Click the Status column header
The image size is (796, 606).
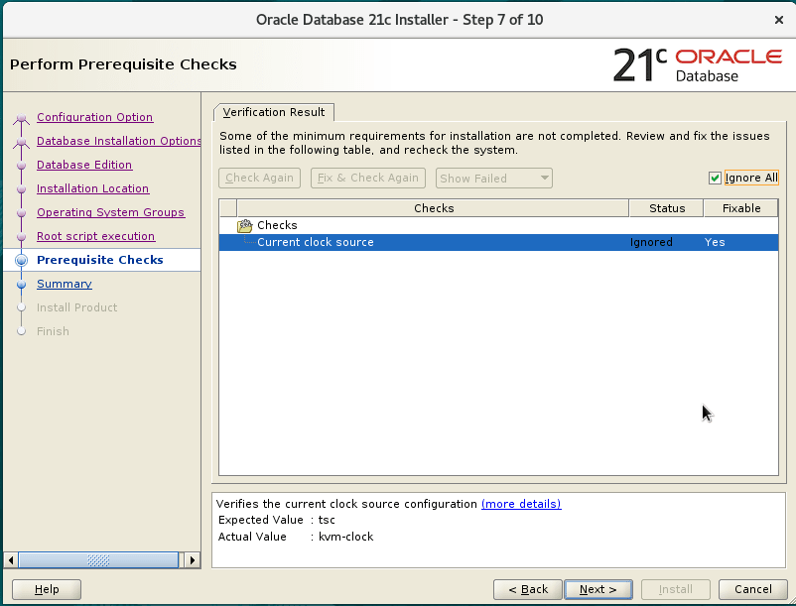[x=667, y=208]
